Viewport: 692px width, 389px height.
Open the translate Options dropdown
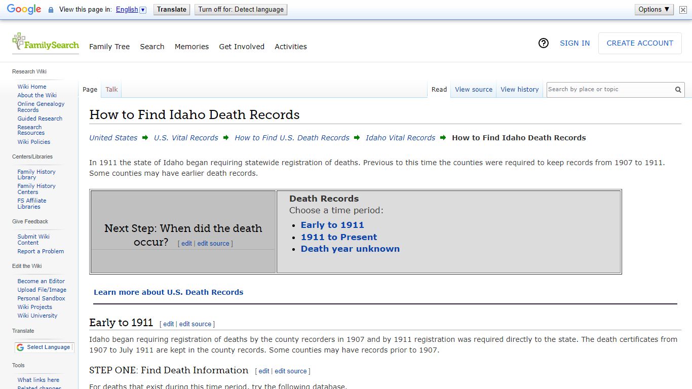654,9
